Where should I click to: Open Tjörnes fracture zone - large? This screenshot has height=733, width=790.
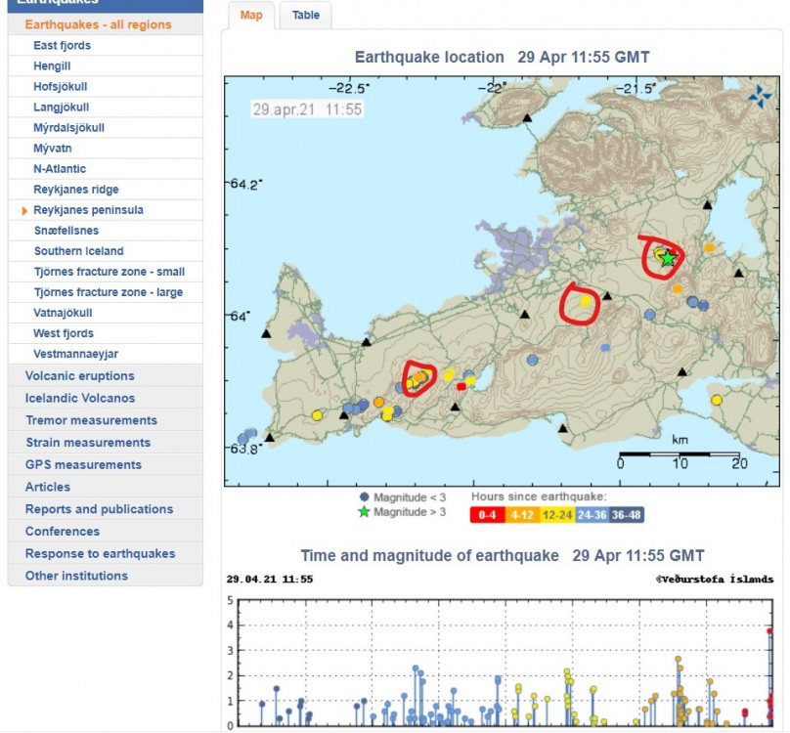click(108, 292)
